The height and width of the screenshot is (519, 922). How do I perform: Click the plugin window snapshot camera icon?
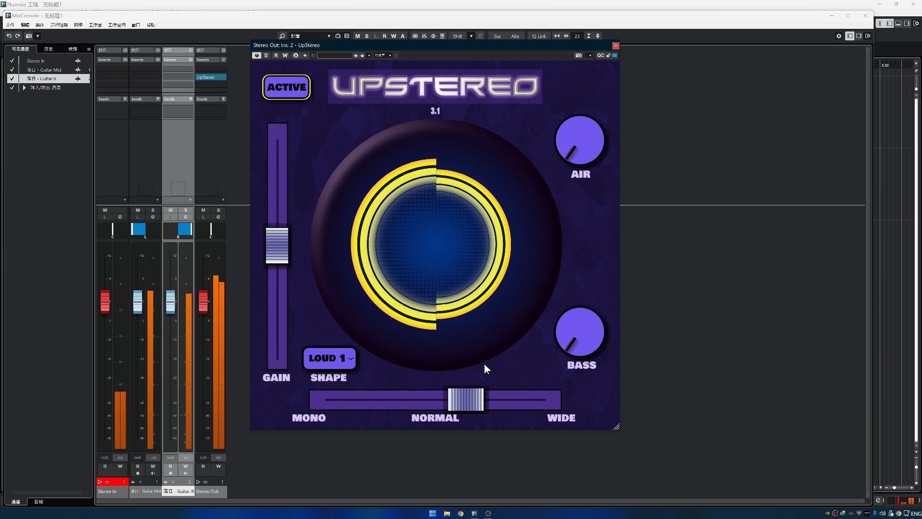[x=579, y=56]
